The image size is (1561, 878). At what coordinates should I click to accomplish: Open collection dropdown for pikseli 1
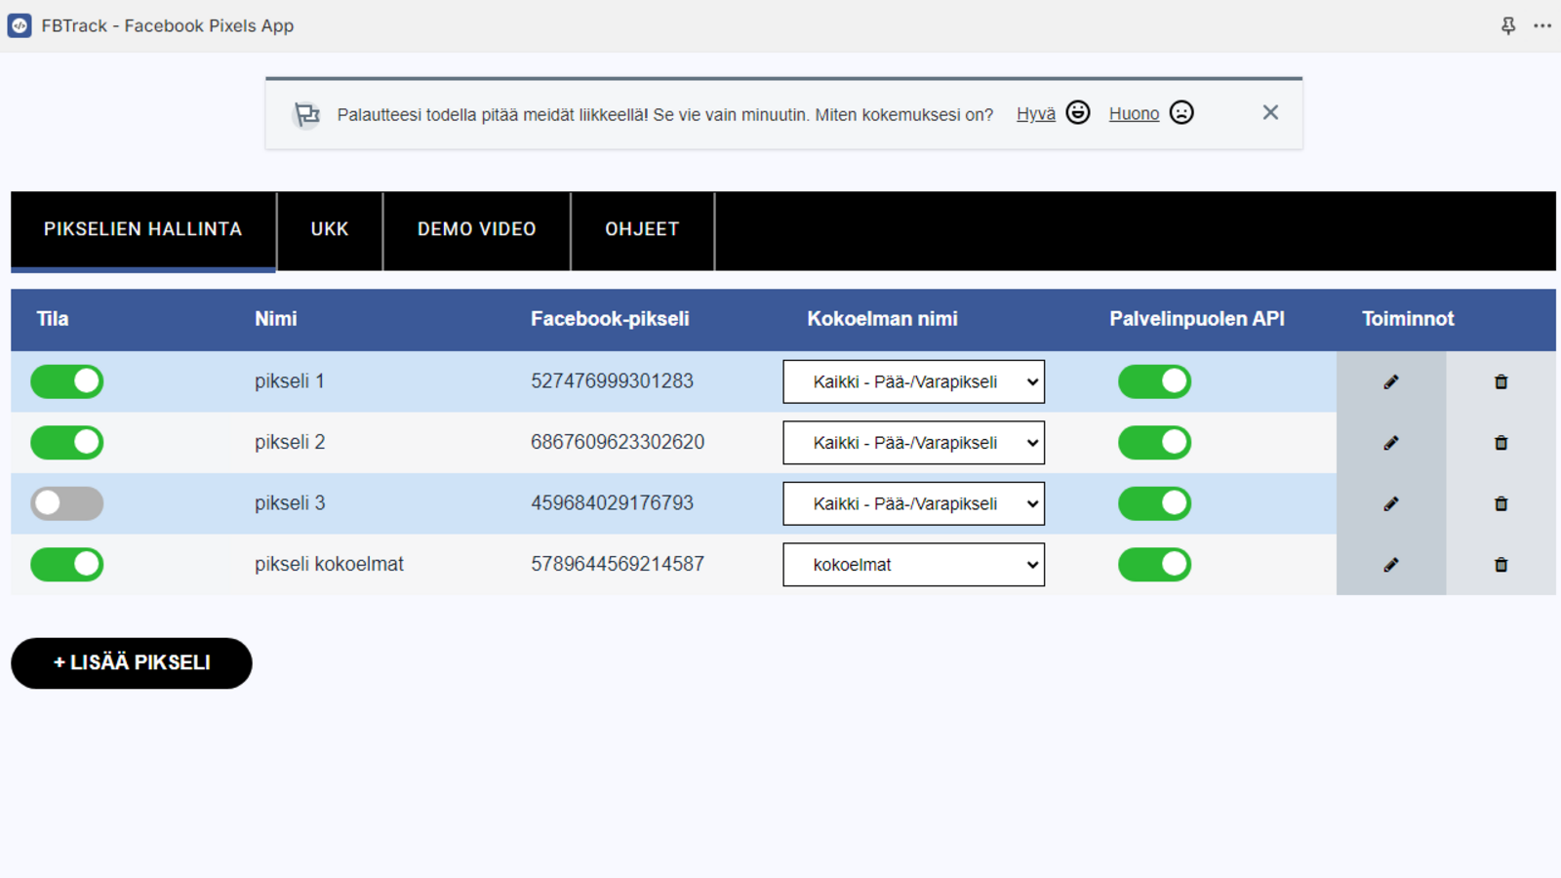pos(913,381)
